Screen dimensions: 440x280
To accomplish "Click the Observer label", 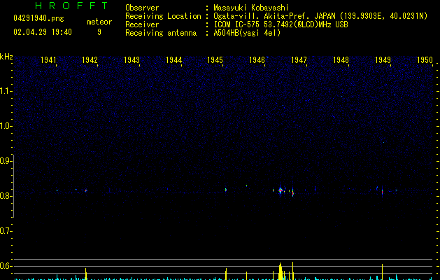I will pyautogui.click(x=142, y=8).
